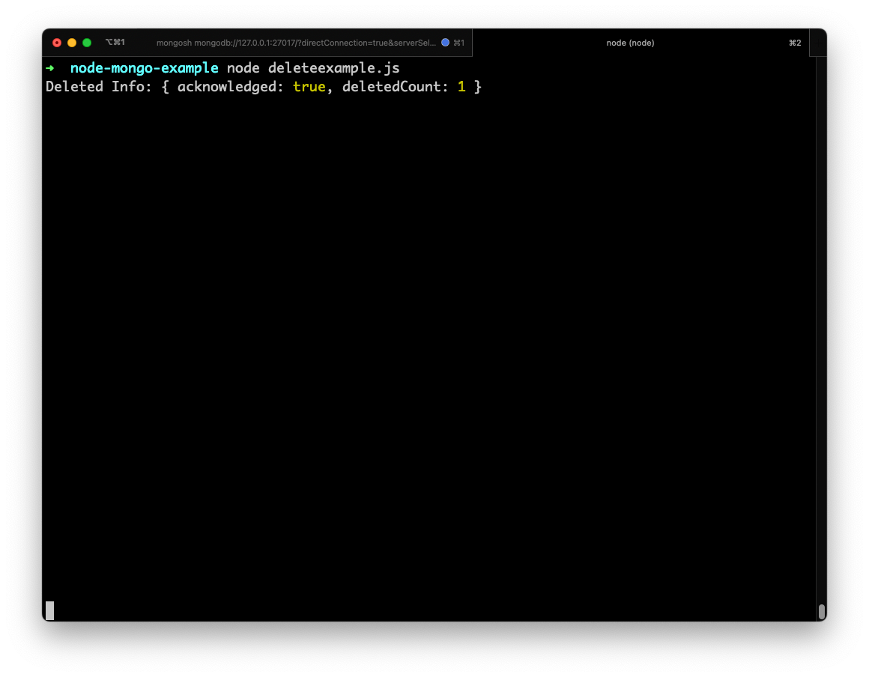
Task: Click the deleteexample.js filename in command
Action: pyautogui.click(x=333, y=68)
